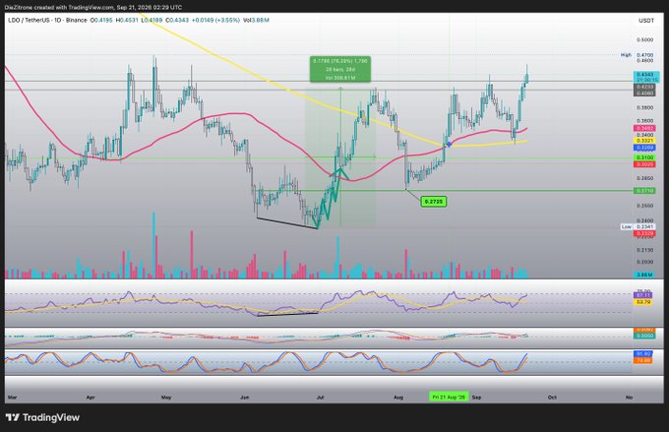Select the green 0.2725 callout label
Image resolution: width=669 pixels, height=432 pixels.
click(x=434, y=202)
